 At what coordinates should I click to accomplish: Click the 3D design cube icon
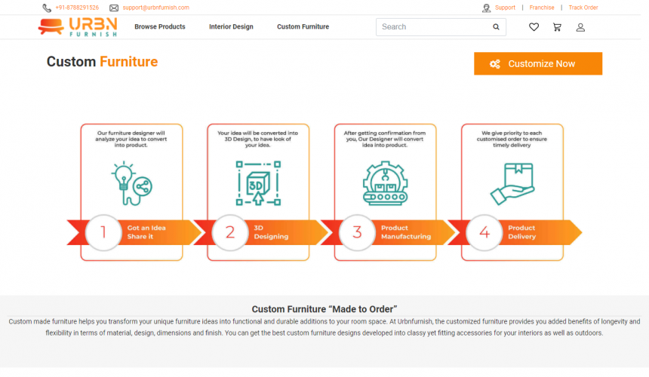[x=258, y=183]
